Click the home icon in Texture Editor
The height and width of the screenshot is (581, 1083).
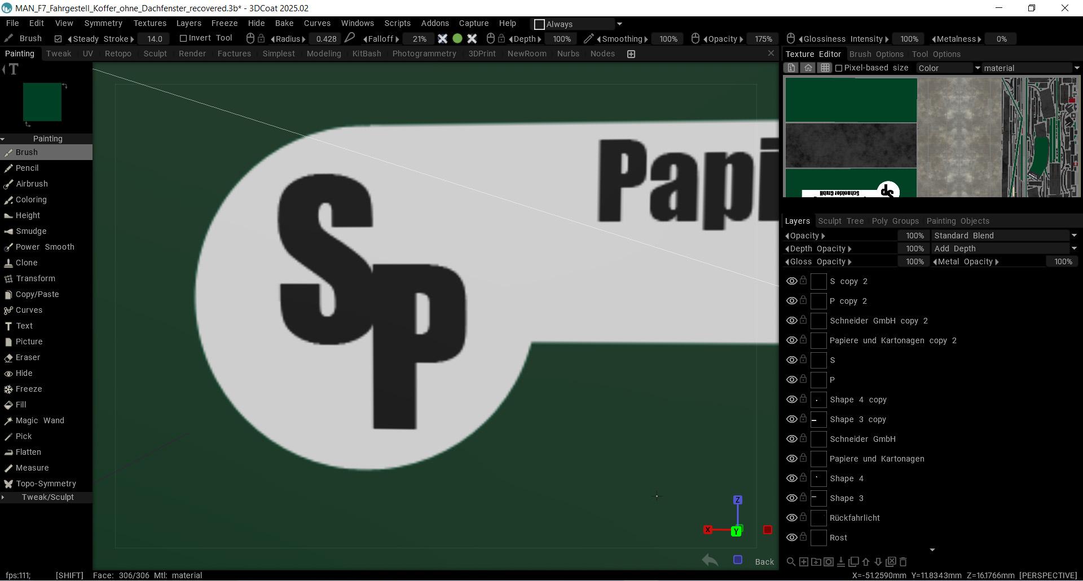click(808, 68)
